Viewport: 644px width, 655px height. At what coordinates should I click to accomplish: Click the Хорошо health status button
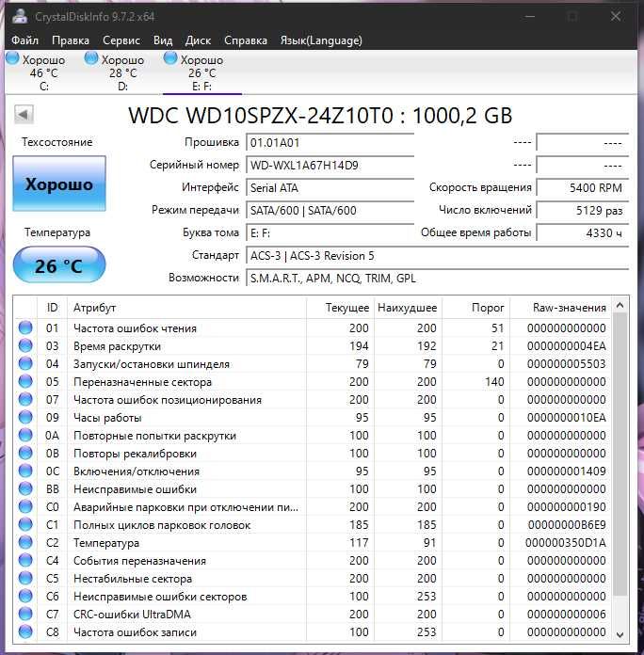point(59,184)
